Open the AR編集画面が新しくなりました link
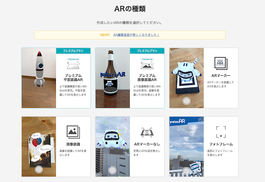The width and height of the screenshot is (265, 182). click(x=136, y=35)
